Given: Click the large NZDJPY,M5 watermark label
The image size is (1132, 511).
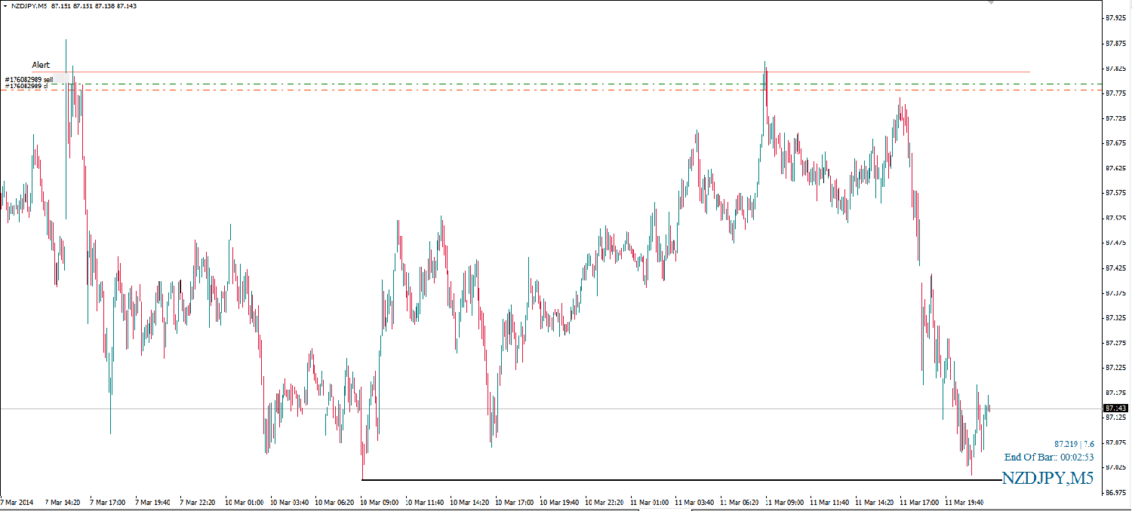Looking at the screenshot, I should [1047, 478].
